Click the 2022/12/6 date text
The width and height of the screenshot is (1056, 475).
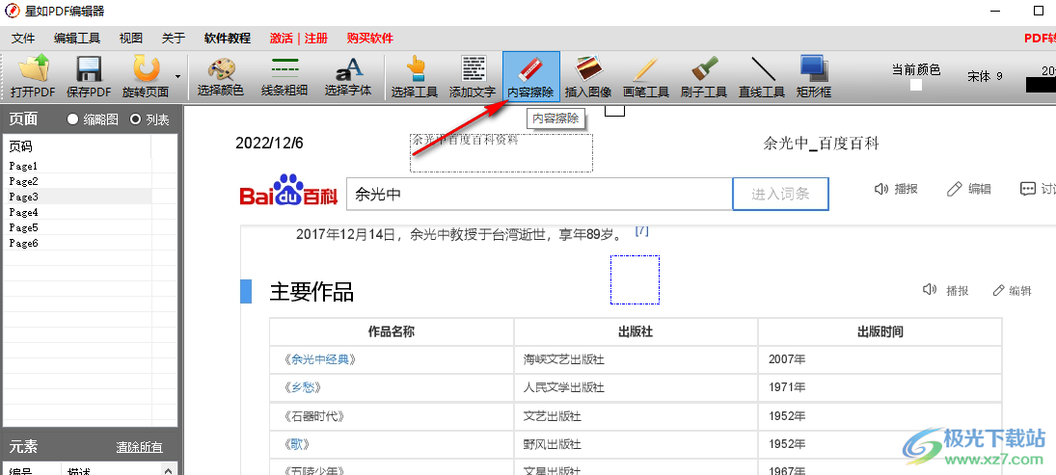click(269, 144)
